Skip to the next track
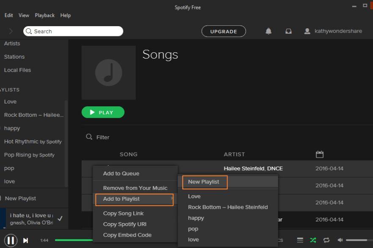The height and width of the screenshot is (248, 373). [x=26, y=240]
